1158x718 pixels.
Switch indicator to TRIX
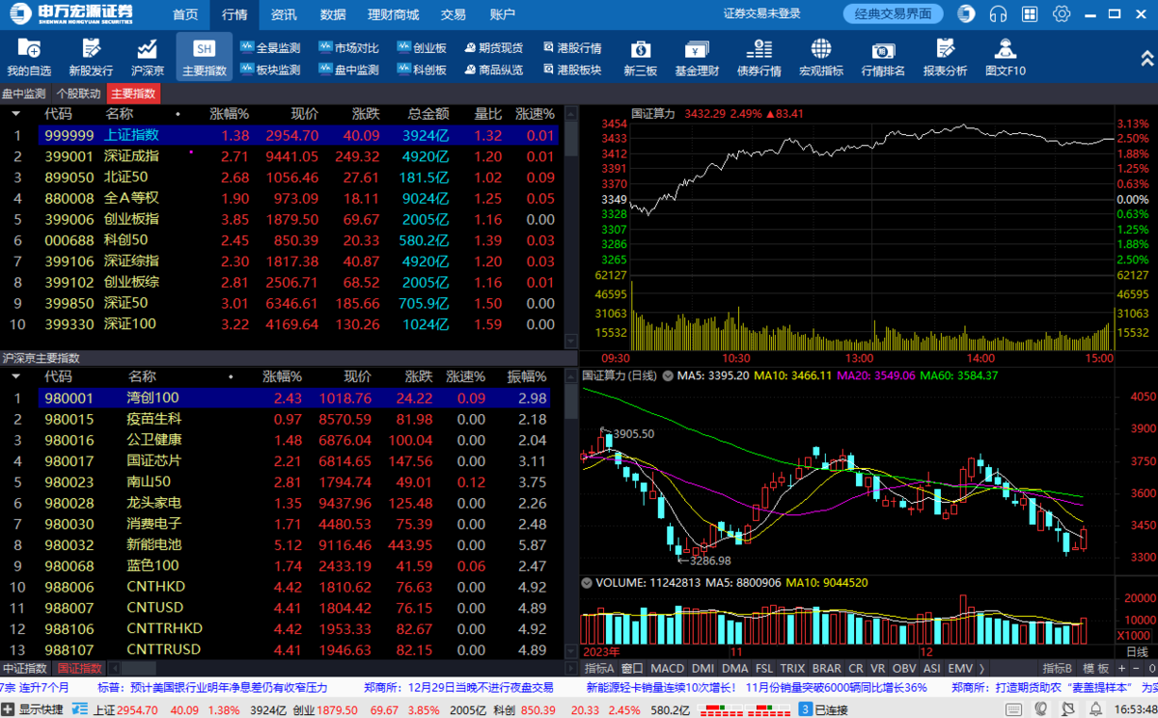tap(792, 668)
